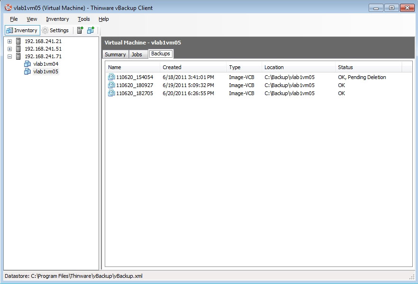Screen dimensions: 418x284
Task: Select backup named 110620_154054
Action: (x=135, y=77)
